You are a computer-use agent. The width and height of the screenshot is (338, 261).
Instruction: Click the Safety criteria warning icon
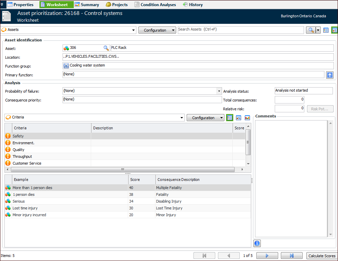8,136
